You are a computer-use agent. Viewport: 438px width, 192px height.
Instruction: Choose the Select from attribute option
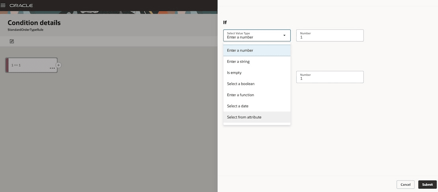(257, 117)
